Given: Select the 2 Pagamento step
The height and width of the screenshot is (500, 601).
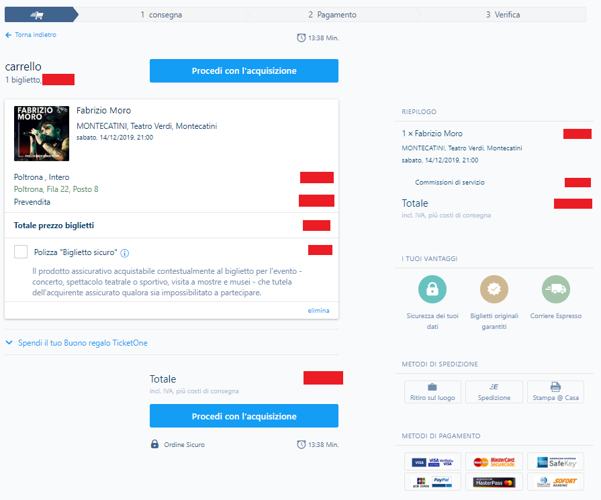Looking at the screenshot, I should point(332,15).
